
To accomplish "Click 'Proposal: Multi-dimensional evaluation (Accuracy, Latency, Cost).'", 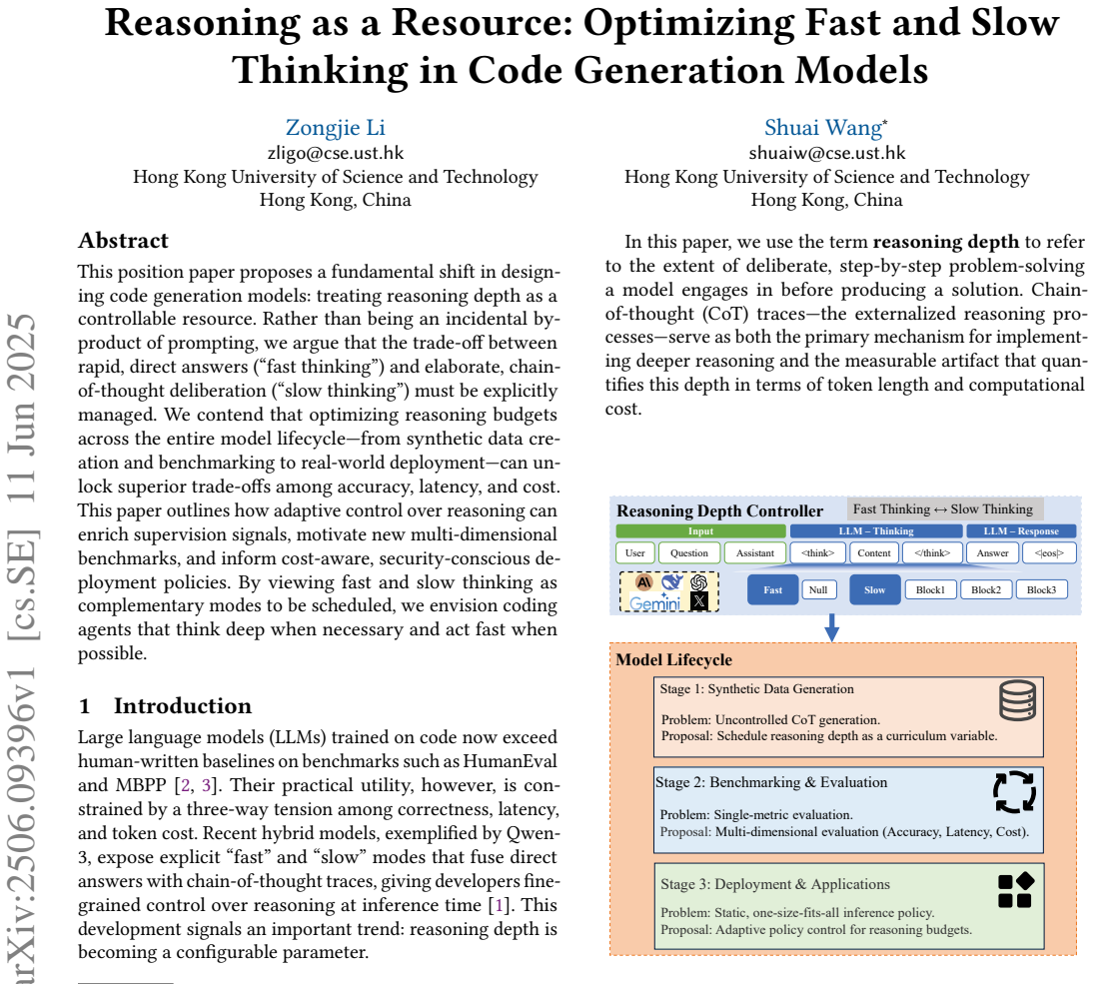I will coord(844,831).
